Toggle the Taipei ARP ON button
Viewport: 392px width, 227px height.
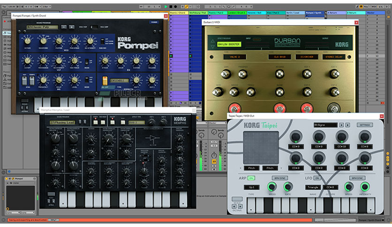tap(251, 178)
